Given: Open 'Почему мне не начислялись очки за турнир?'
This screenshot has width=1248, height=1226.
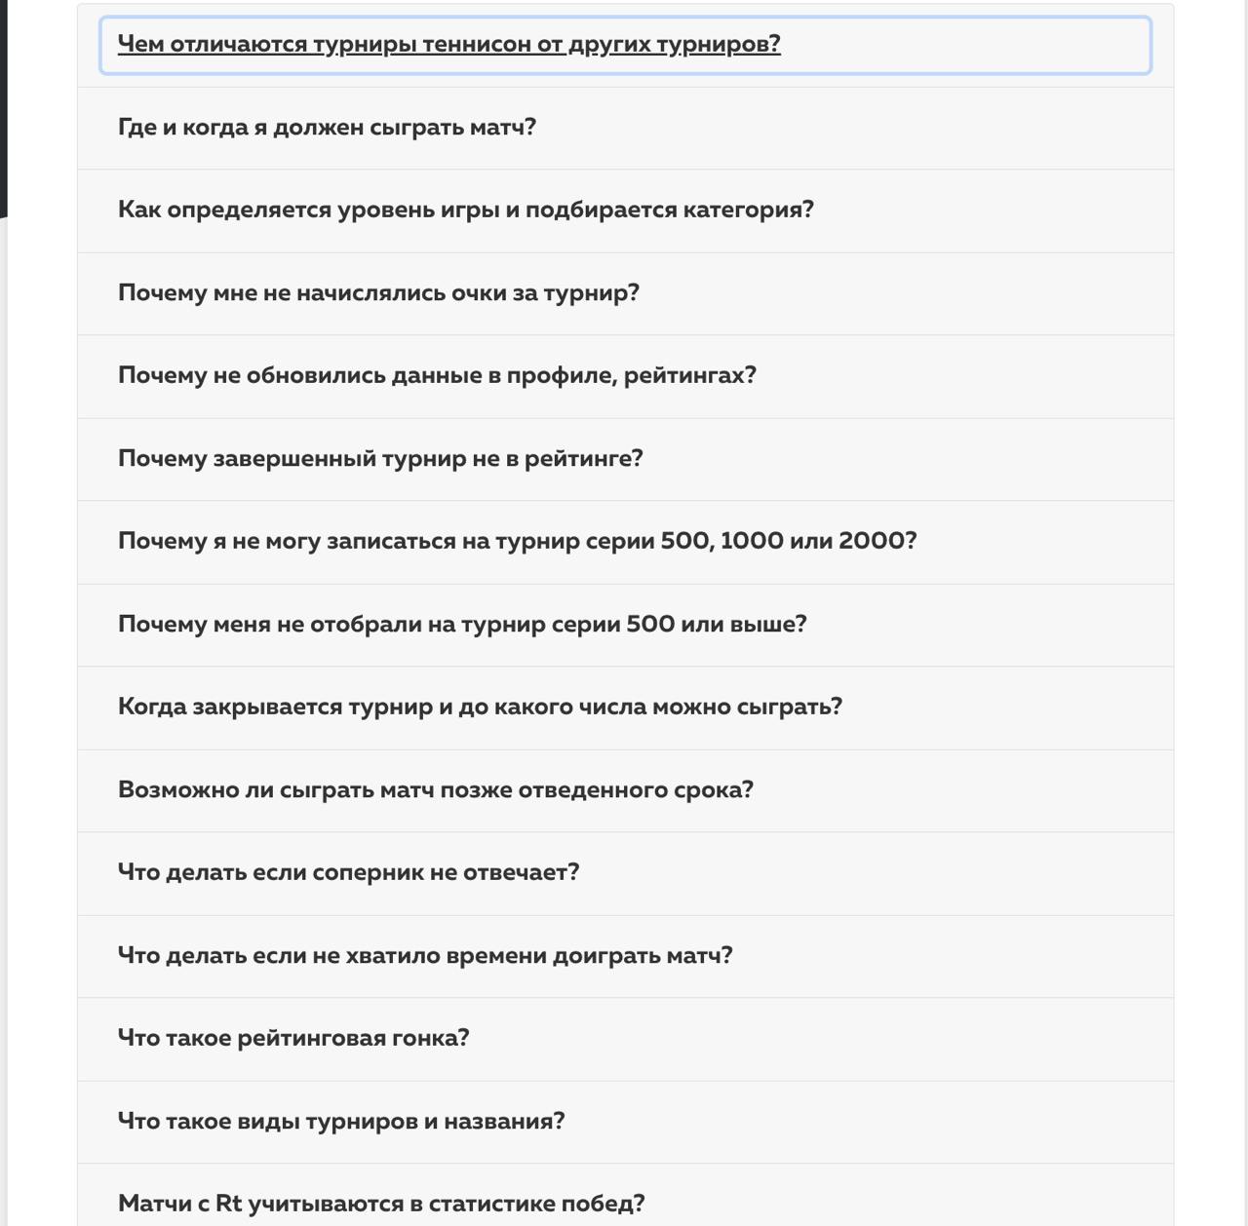Looking at the screenshot, I should pyautogui.click(x=625, y=293).
